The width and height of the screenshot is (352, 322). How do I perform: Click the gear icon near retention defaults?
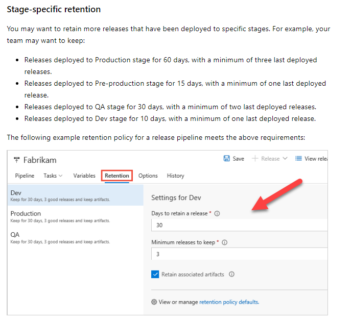(x=154, y=302)
